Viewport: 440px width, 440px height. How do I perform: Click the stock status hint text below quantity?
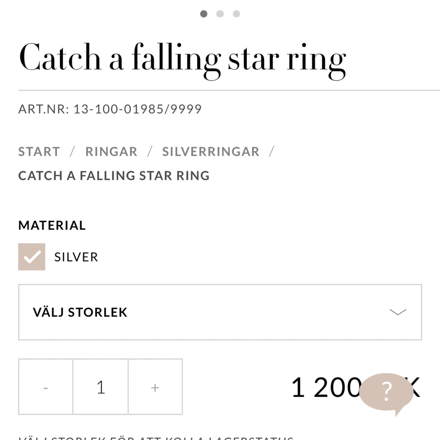point(156,438)
